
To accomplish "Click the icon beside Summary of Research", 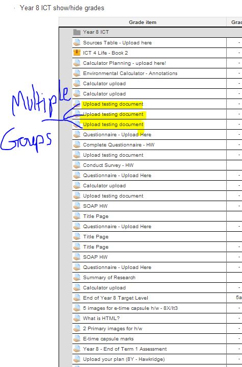I will 76,277.
